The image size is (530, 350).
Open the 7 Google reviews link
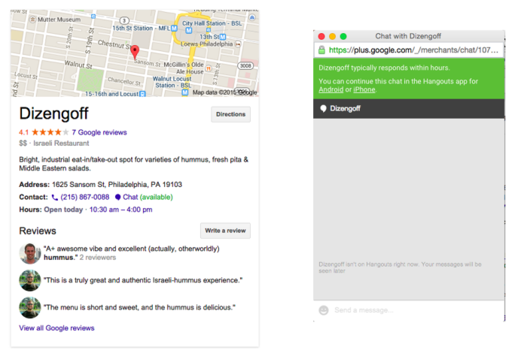[99, 132]
